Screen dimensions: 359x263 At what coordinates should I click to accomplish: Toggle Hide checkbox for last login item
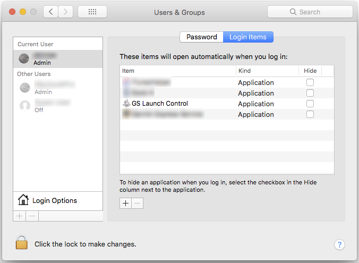310,114
